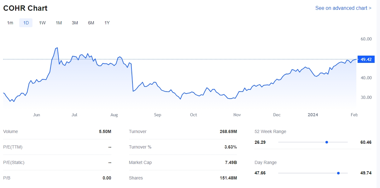Click the 2024 label on time axis
The height and width of the screenshot is (188, 380).
(x=313, y=115)
